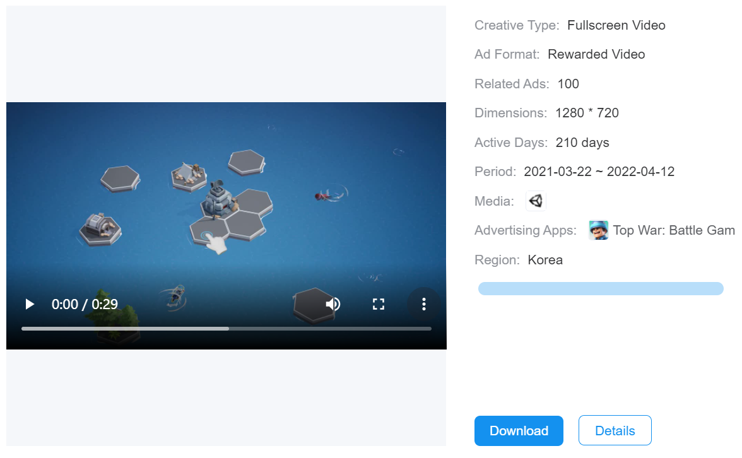Select the Fullscreen Video creative type value
The width and height of the screenshot is (742, 458).
click(x=616, y=25)
